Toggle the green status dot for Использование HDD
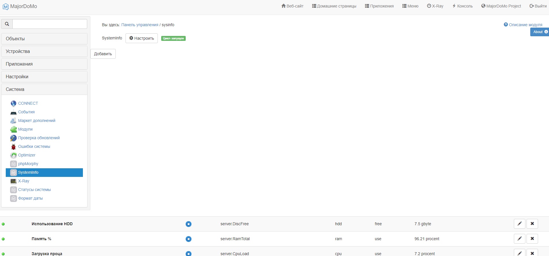 coord(3,224)
